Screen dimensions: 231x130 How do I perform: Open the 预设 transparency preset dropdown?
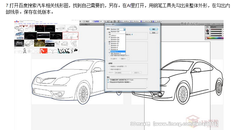[x=123, y=73]
